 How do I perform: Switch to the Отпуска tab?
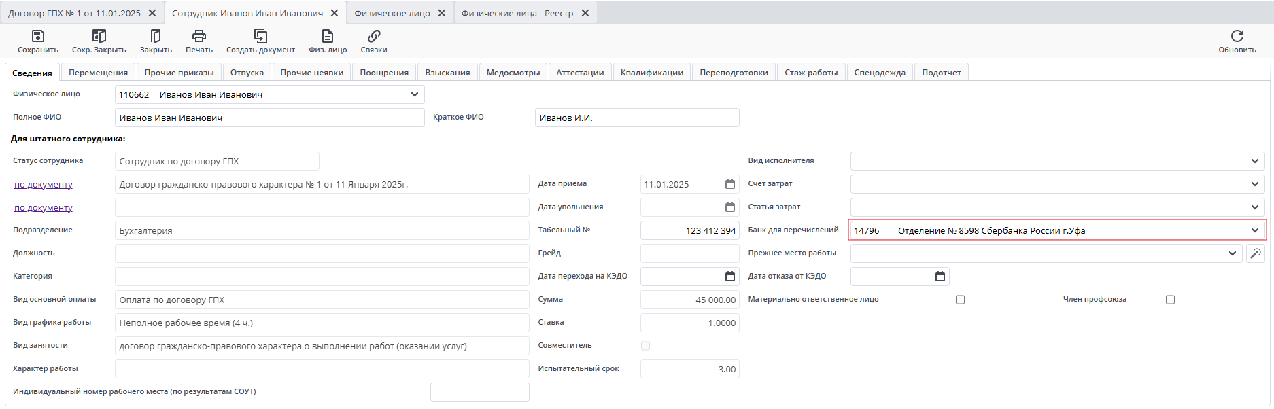point(247,73)
